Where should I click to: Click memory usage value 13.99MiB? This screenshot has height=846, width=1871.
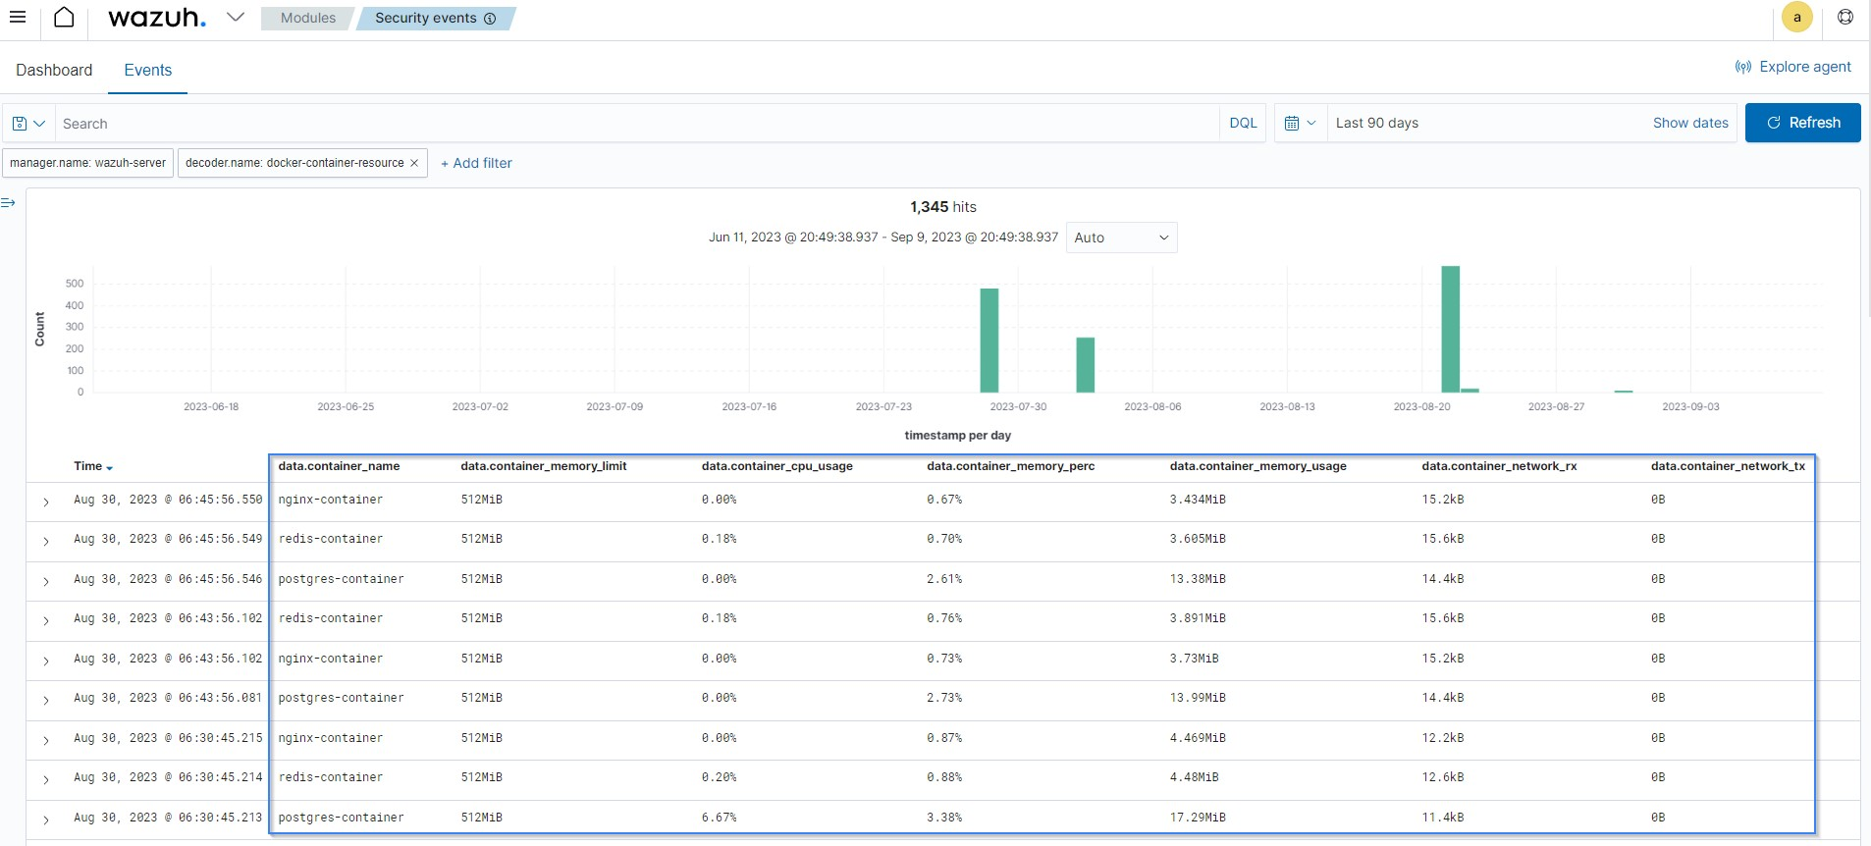1197,698
